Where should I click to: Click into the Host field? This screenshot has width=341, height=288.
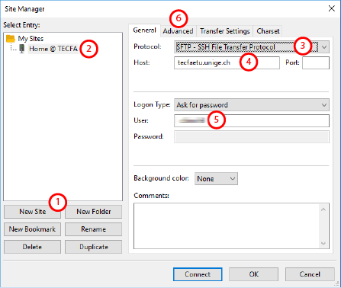(227, 62)
